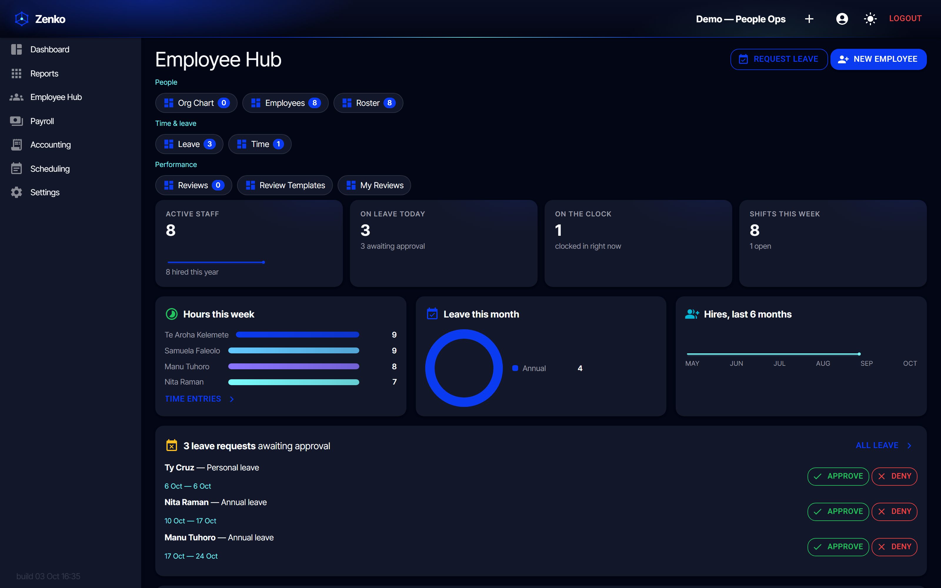Image resolution: width=941 pixels, height=588 pixels.
Task: Click the Employee Hub people icon
Action: point(16,97)
